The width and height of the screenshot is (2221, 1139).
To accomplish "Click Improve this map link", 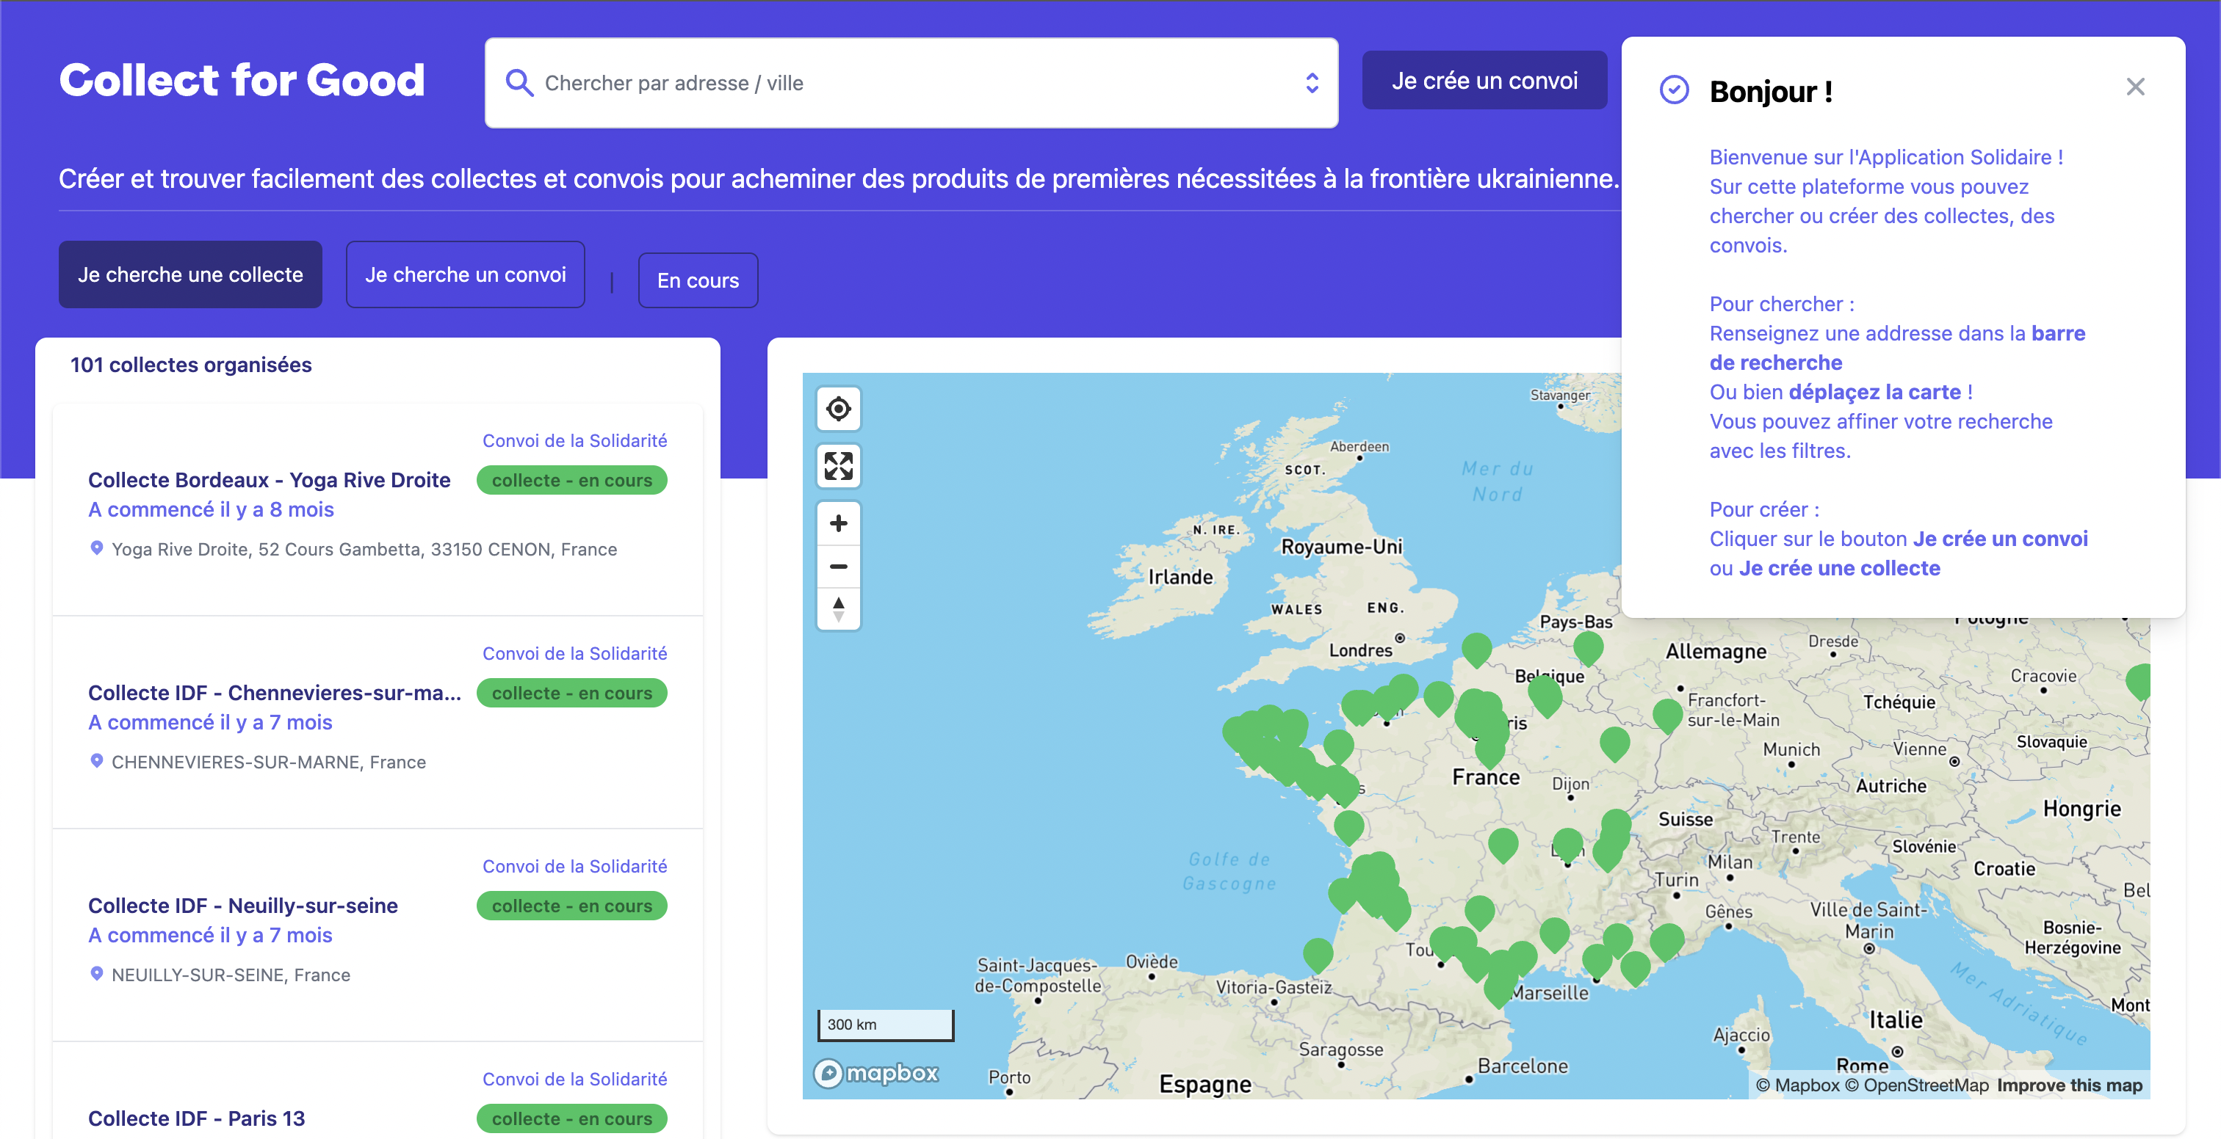I will pyautogui.click(x=2069, y=1085).
